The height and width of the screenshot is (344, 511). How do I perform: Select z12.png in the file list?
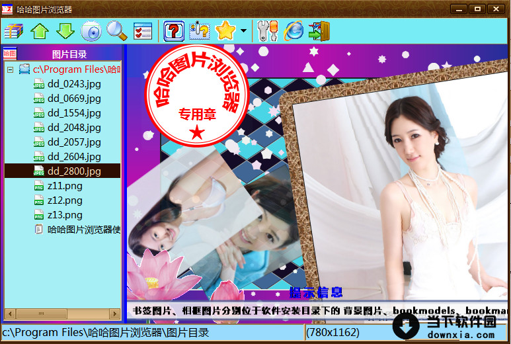coord(65,200)
